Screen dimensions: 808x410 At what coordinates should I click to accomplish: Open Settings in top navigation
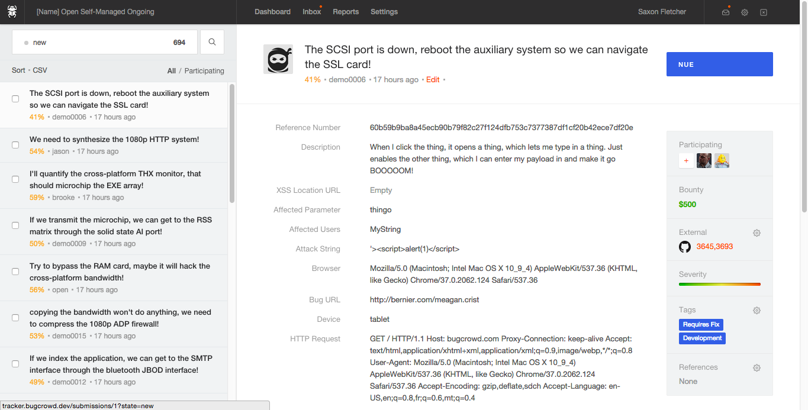pos(384,12)
